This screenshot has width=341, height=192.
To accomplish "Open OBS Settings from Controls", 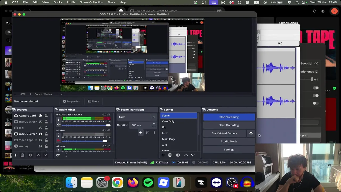I will (x=229, y=150).
